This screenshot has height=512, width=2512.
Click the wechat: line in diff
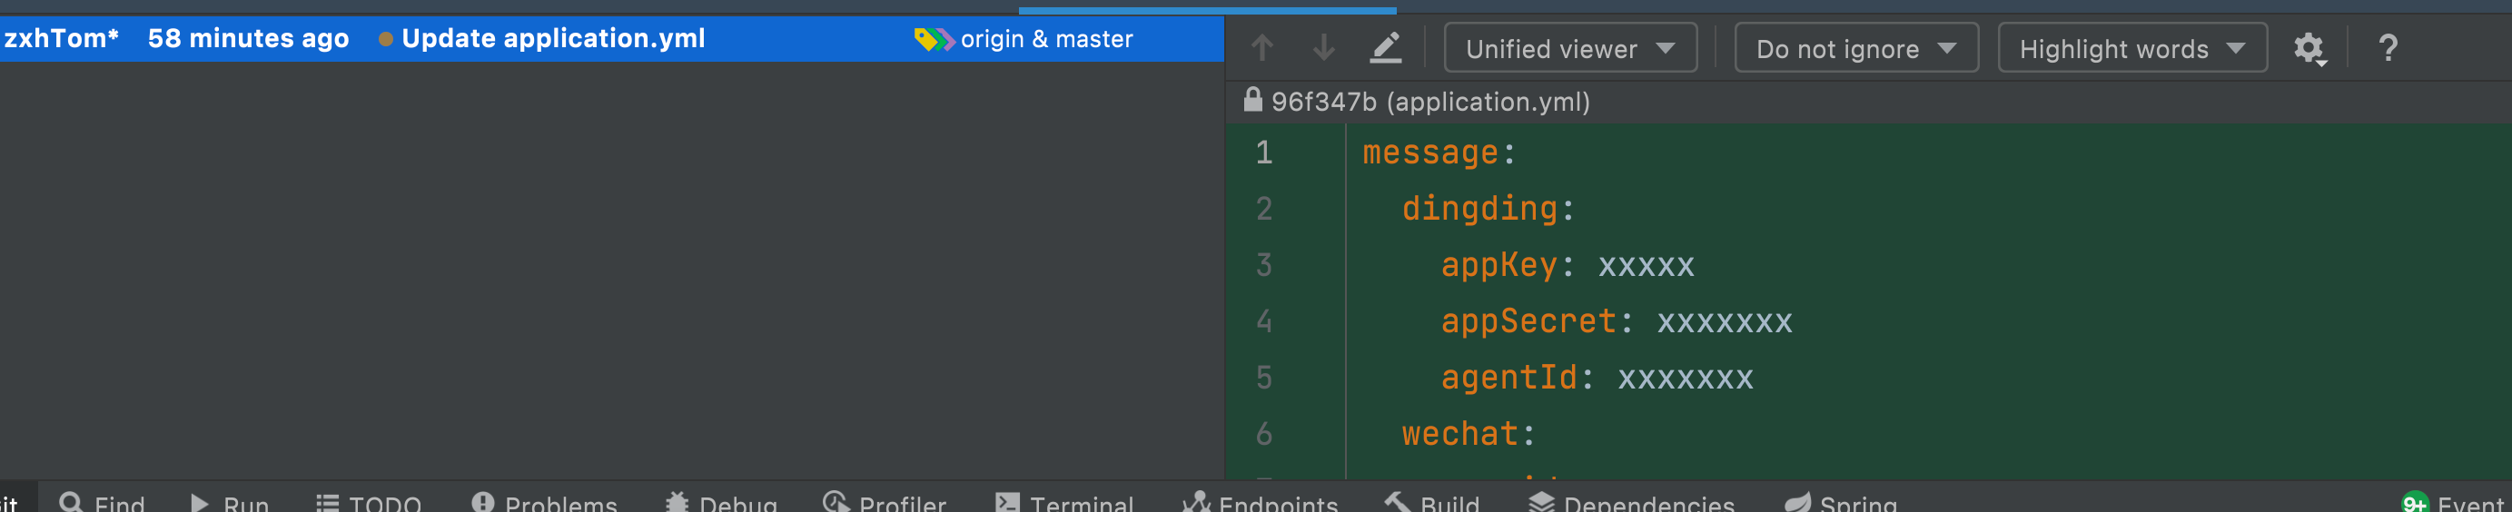(x=1469, y=434)
